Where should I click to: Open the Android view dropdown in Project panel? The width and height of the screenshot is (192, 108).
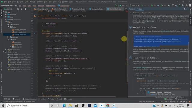tap(9, 9)
